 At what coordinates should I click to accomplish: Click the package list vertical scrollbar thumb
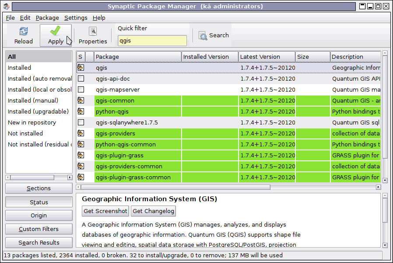point(385,107)
